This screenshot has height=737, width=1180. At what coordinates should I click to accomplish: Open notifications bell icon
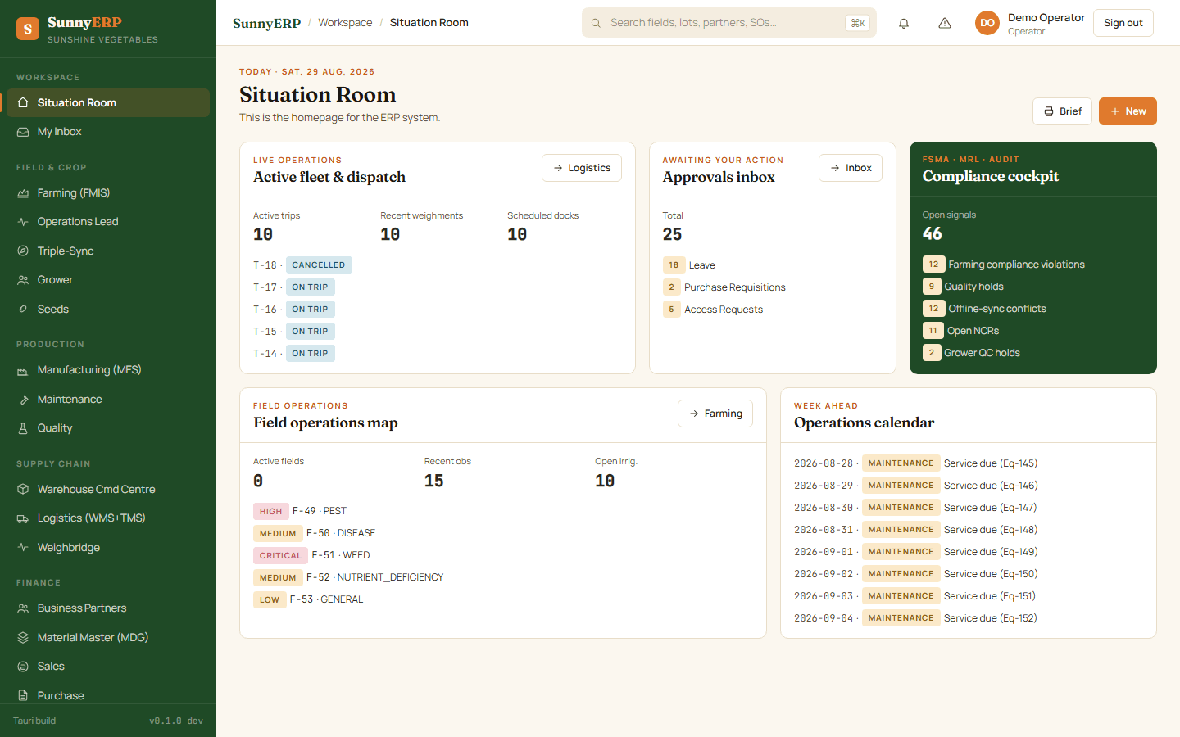tap(904, 23)
